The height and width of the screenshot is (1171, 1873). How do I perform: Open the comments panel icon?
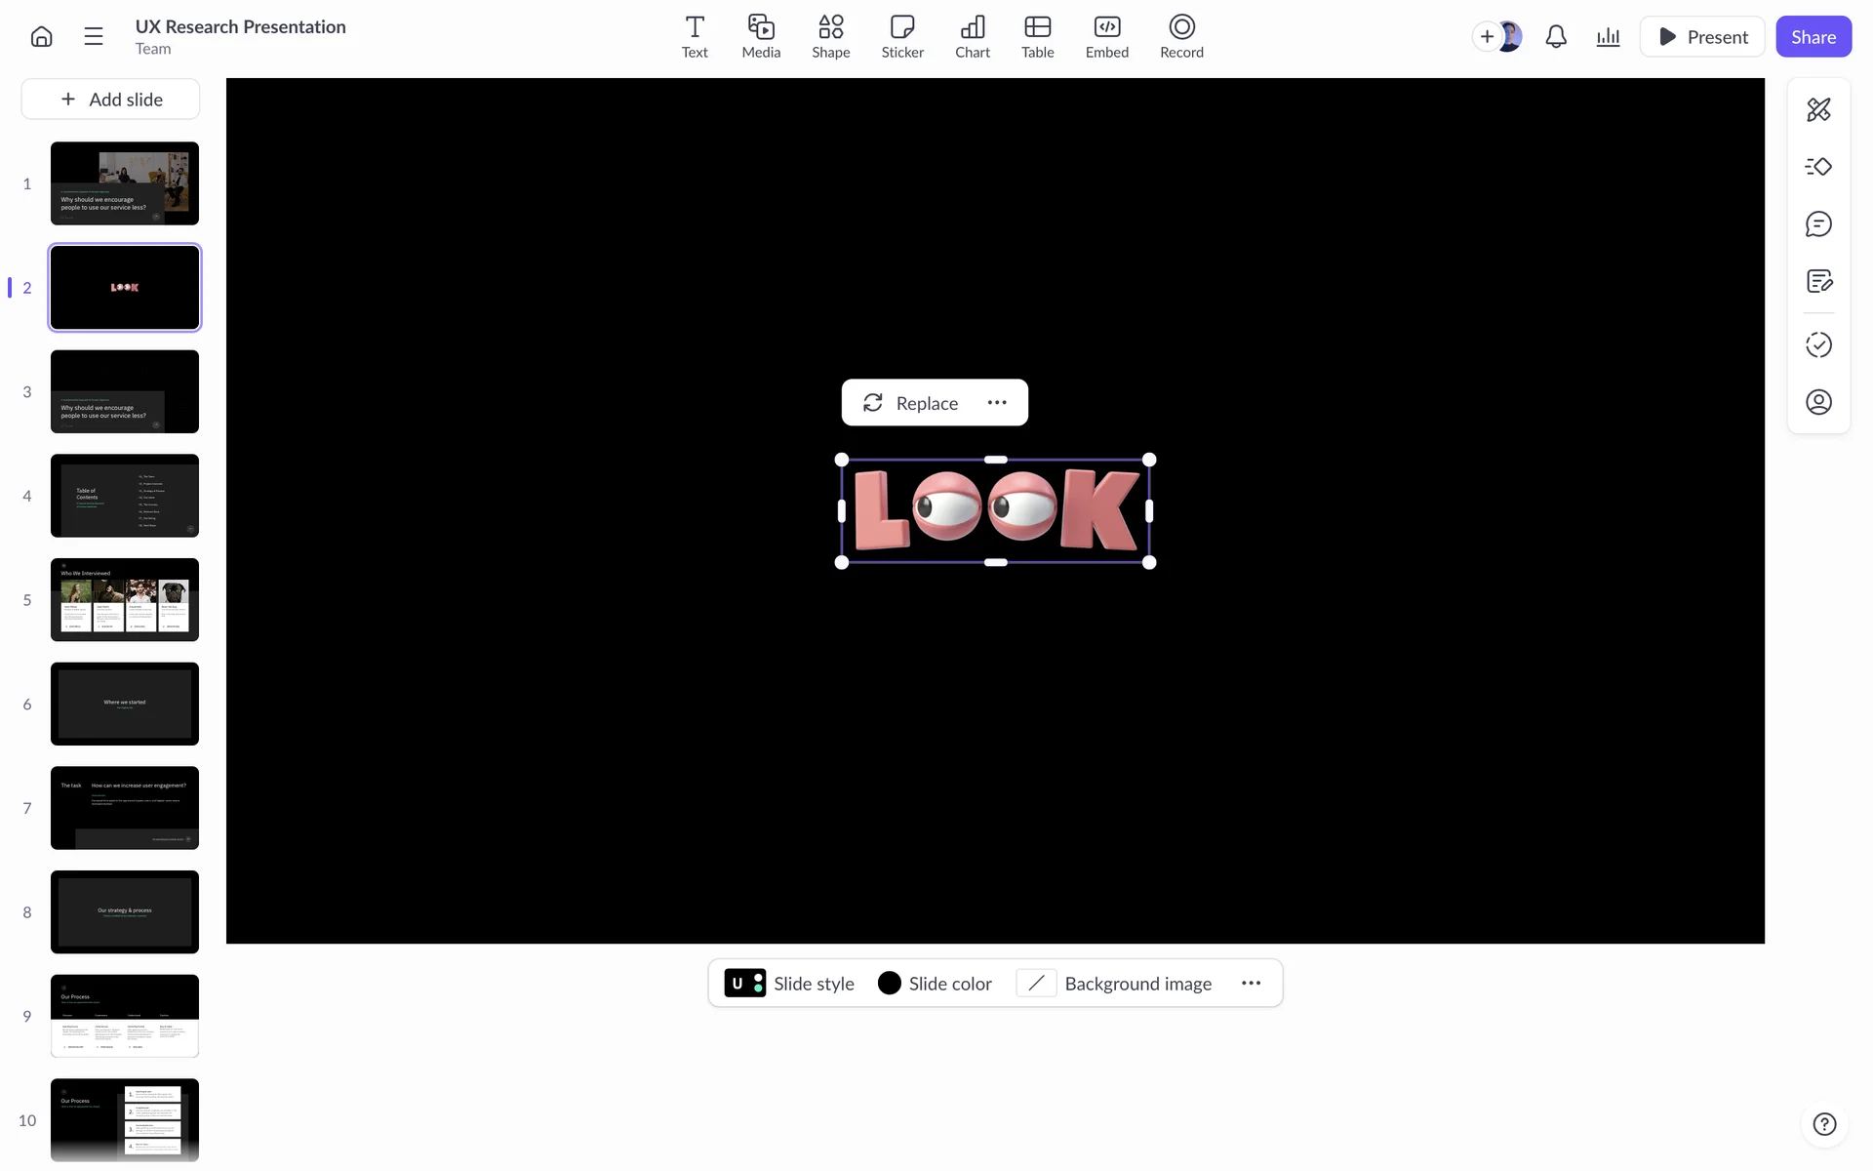click(x=1818, y=224)
